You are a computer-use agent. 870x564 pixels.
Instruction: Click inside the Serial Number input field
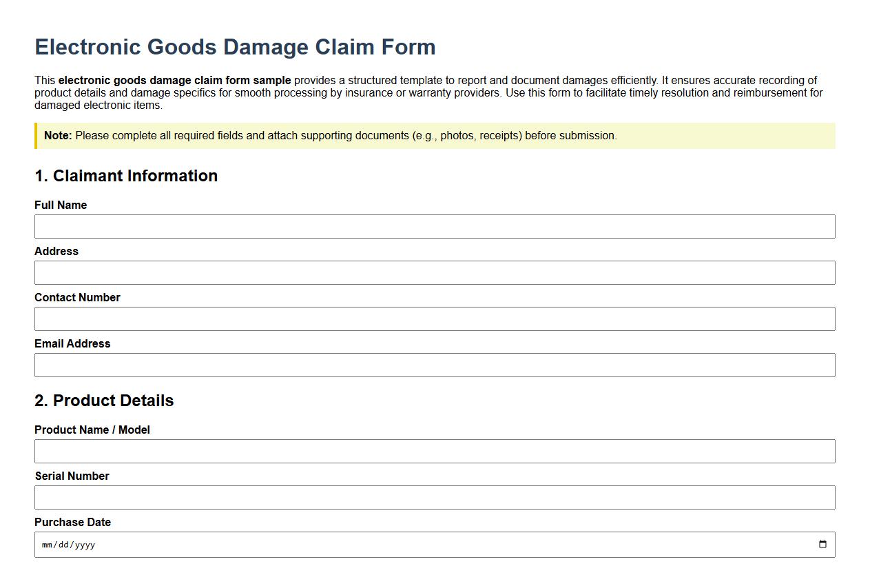(434, 497)
